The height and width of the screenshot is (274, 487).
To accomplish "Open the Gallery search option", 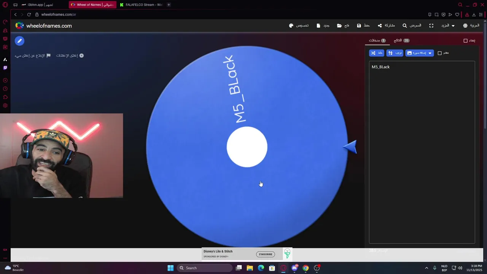I will 412,25.
